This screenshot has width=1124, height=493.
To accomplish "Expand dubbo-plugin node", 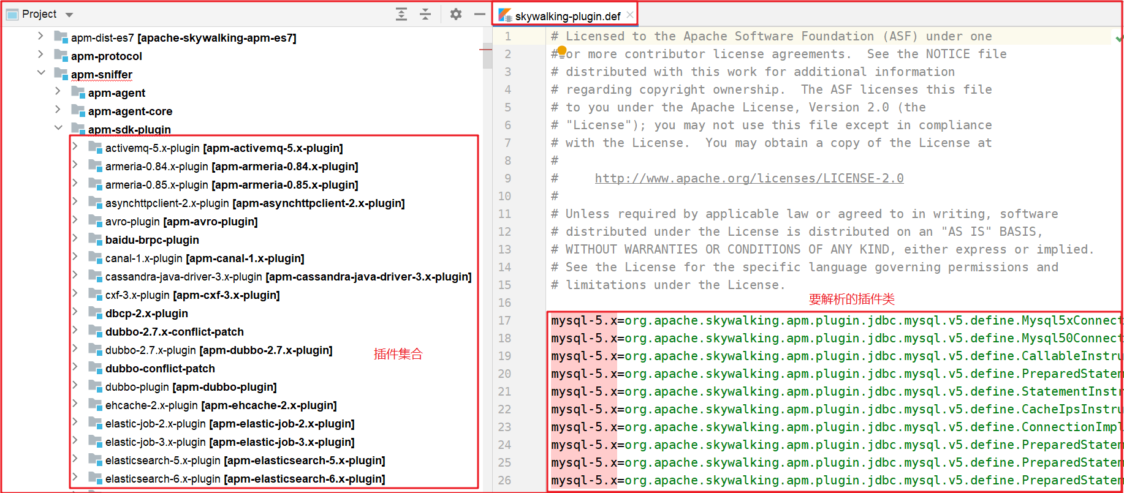I will point(75,385).
